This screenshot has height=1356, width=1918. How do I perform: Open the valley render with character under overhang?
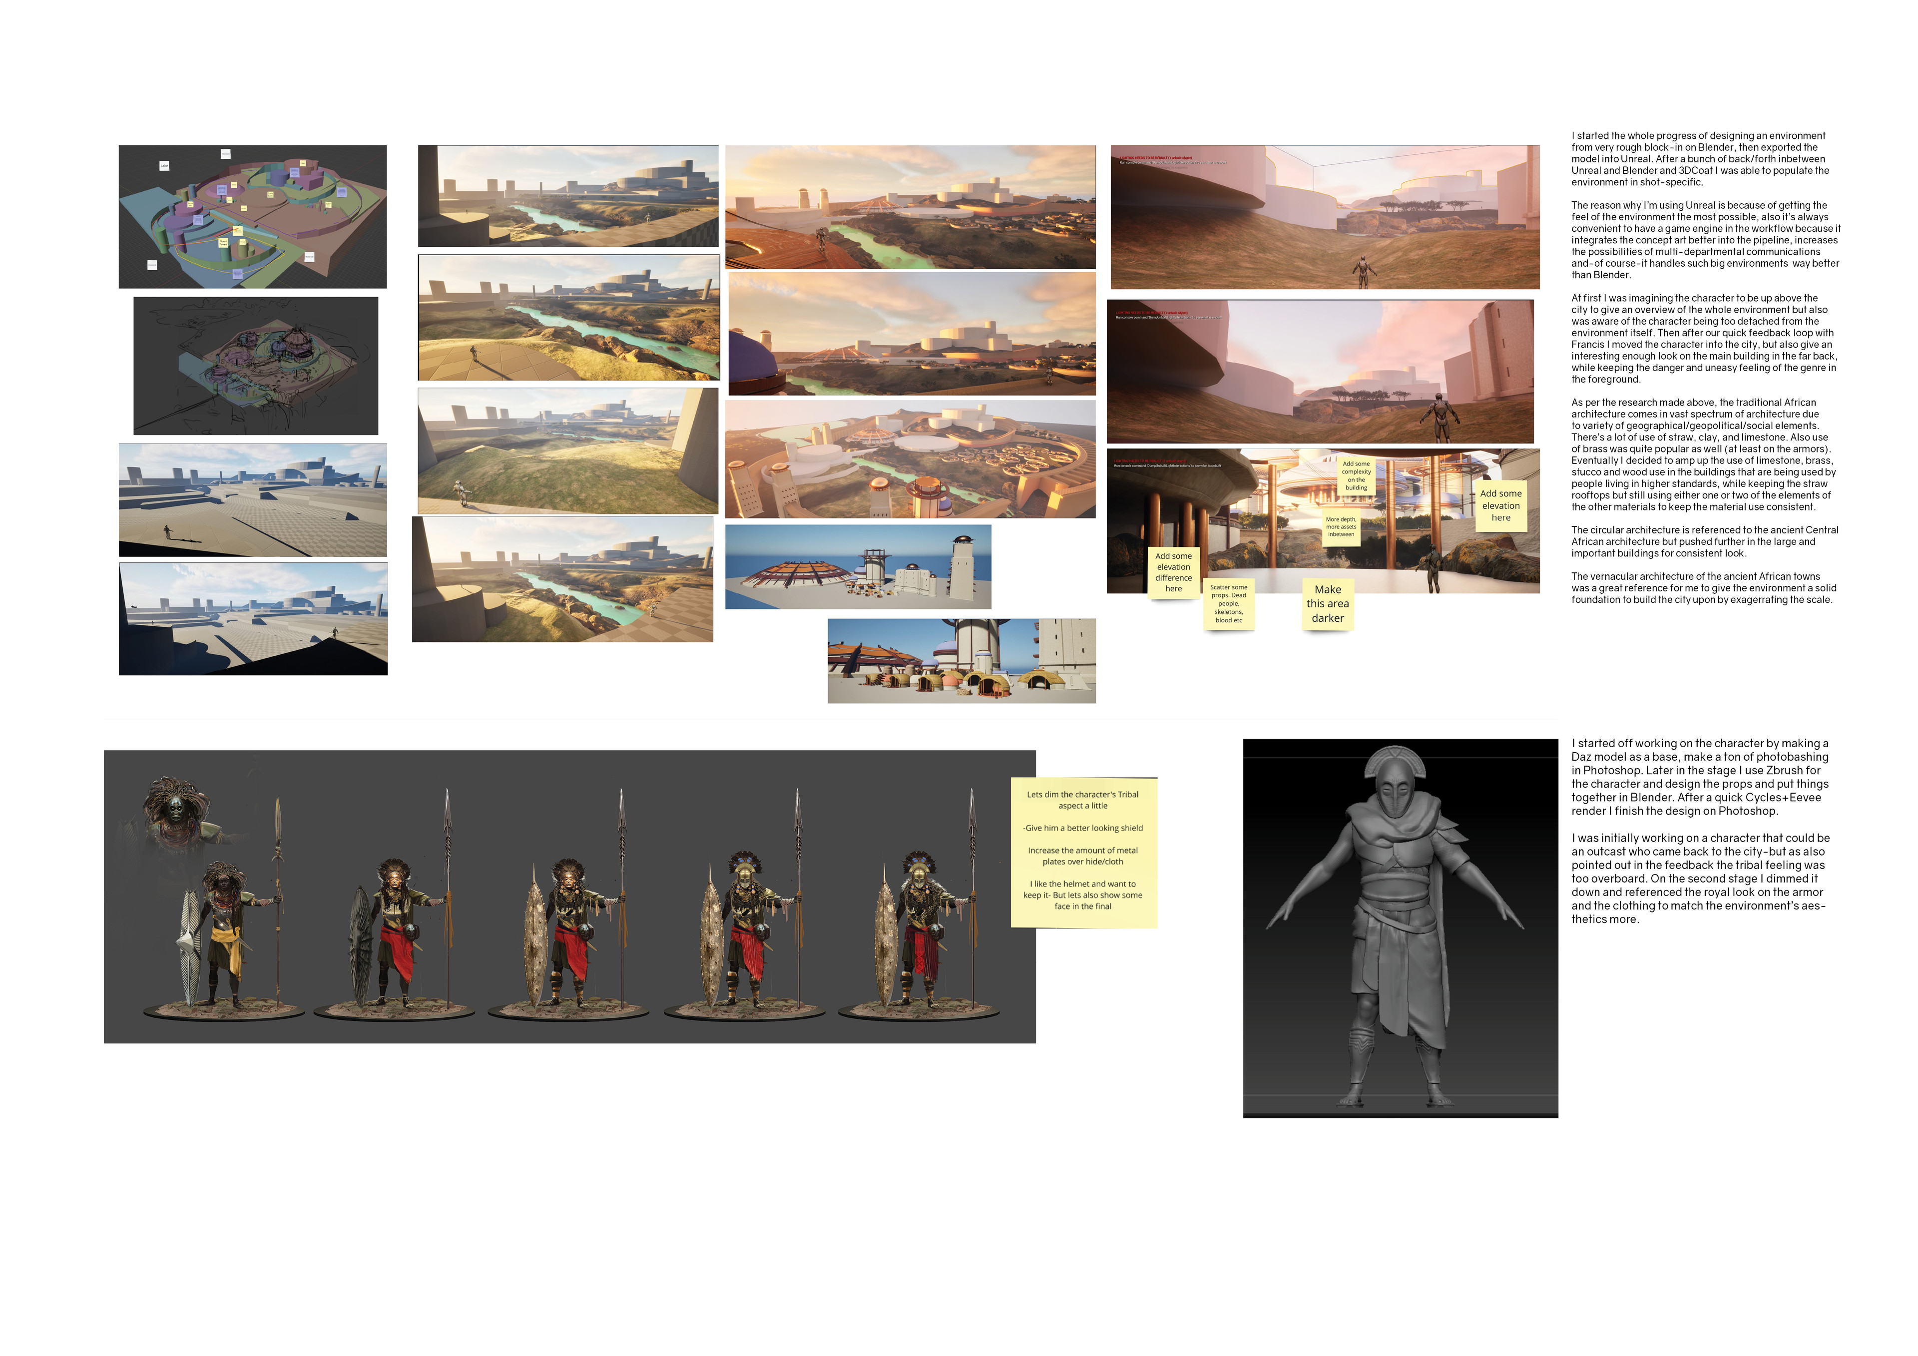click(x=1325, y=217)
